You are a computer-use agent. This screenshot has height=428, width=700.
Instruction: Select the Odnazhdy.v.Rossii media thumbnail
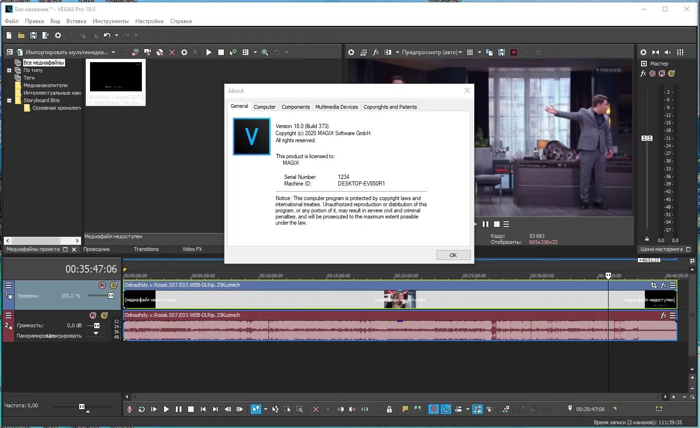(115, 78)
